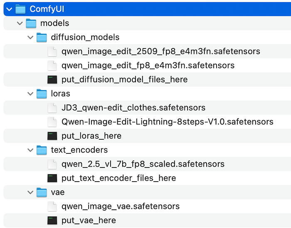The width and height of the screenshot is (291, 228).
Task: Select Qwen-Image-Edit-Lightning-8steps-V1.0.safetensors file
Action: pos(167,122)
